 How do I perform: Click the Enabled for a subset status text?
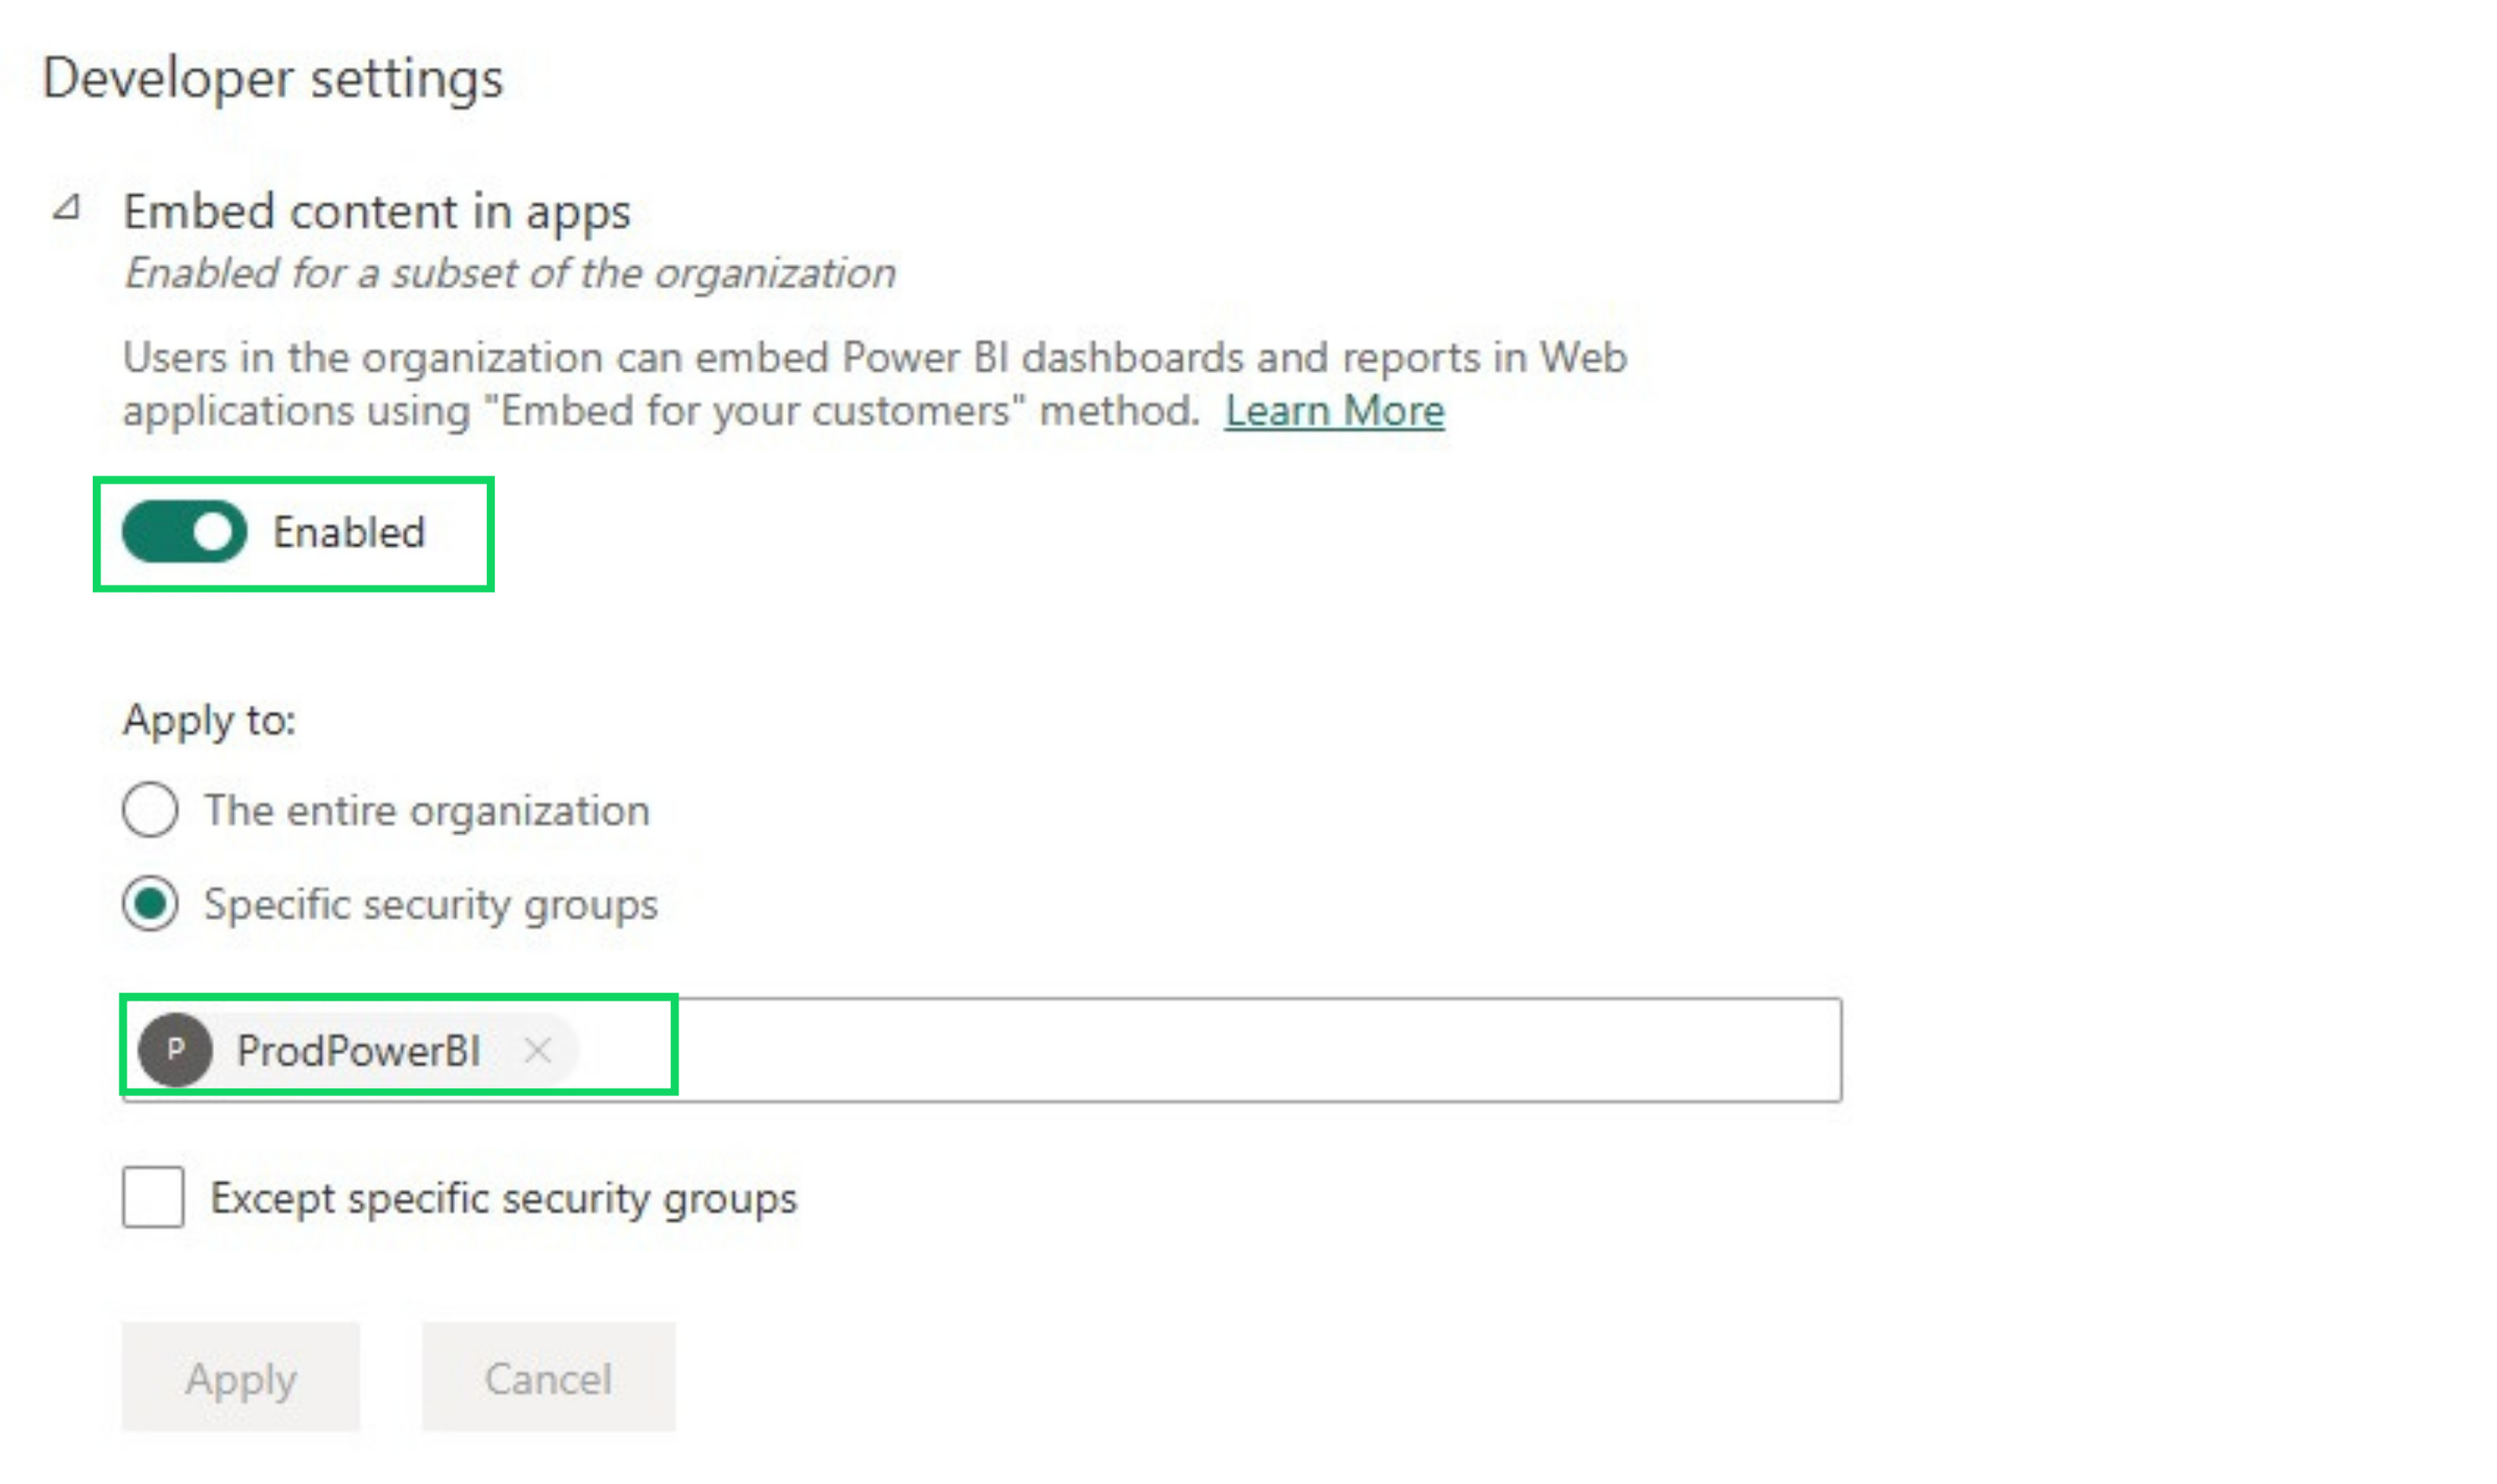tap(509, 273)
